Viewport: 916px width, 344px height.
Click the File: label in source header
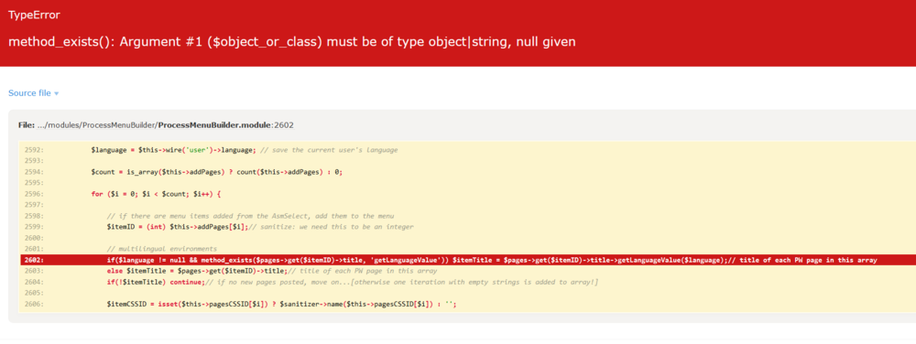click(27, 125)
